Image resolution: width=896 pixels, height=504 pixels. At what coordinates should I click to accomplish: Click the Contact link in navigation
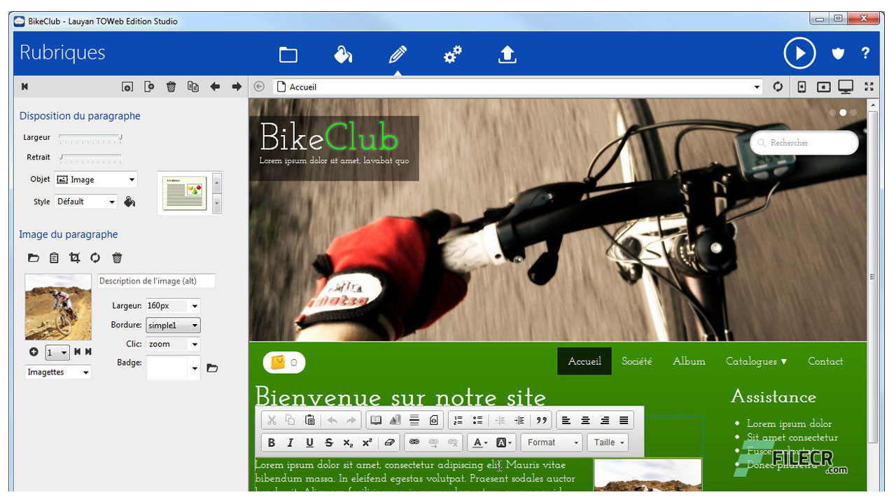tap(825, 361)
